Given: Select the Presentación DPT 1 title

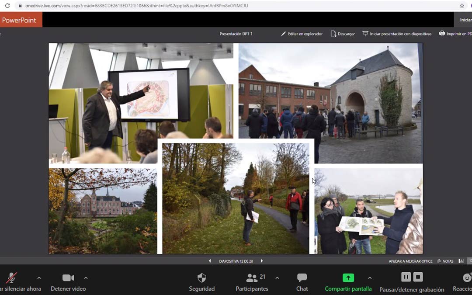Looking at the screenshot, I should (x=236, y=34).
